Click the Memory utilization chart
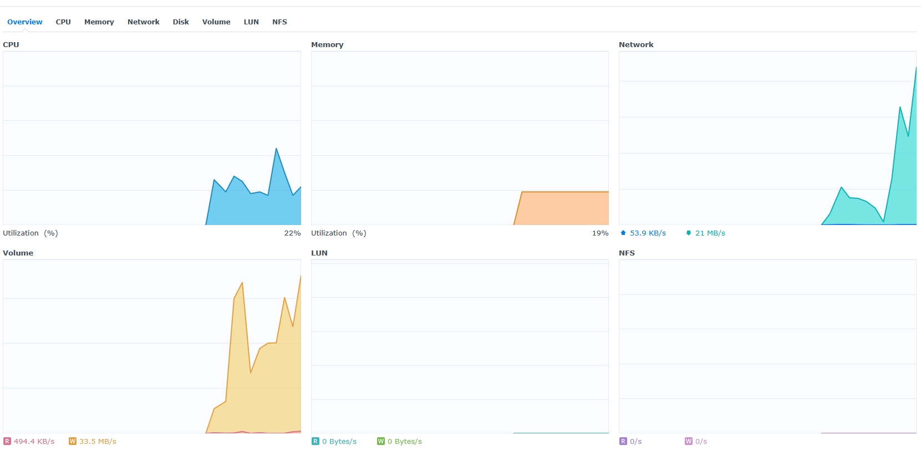 [x=460, y=138]
